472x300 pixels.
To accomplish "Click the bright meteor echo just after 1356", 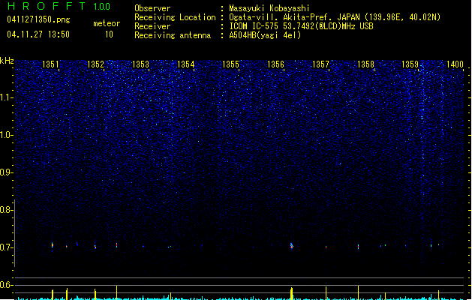I will (x=291, y=246).
